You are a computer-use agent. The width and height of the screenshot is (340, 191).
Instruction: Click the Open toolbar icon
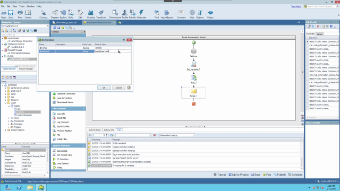pos(4,14)
